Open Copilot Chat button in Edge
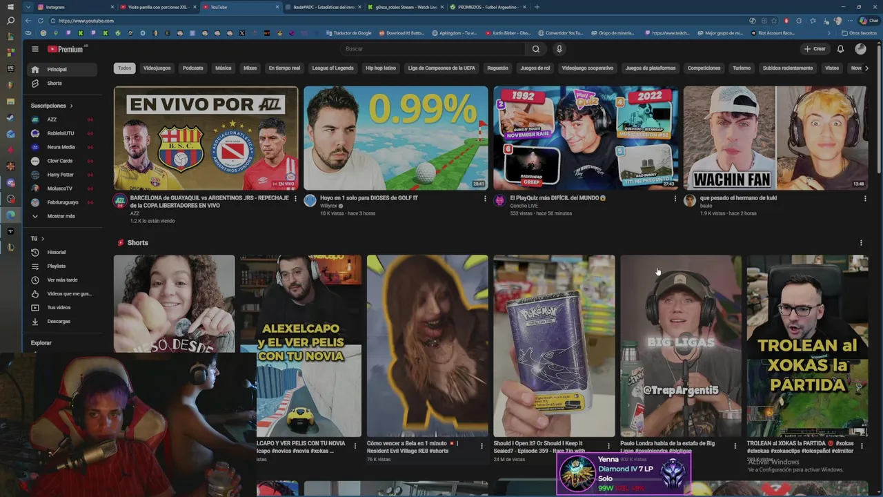This screenshot has height=497, width=883. coord(869,21)
